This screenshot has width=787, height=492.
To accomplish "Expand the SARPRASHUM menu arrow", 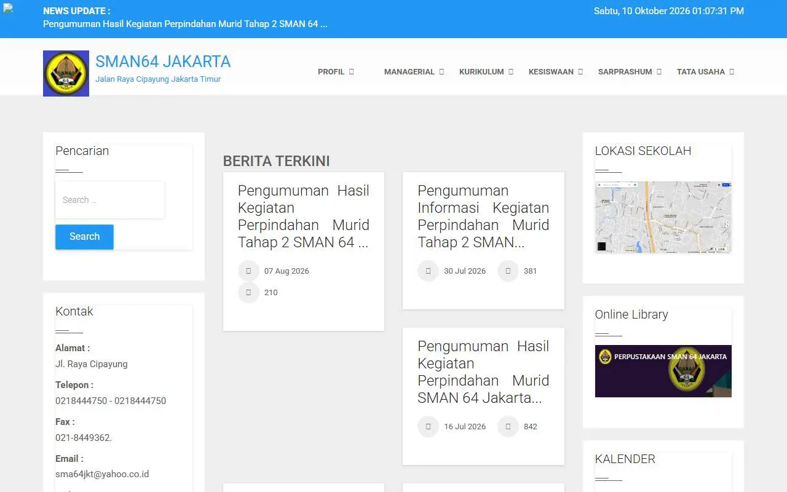I will (659, 72).
